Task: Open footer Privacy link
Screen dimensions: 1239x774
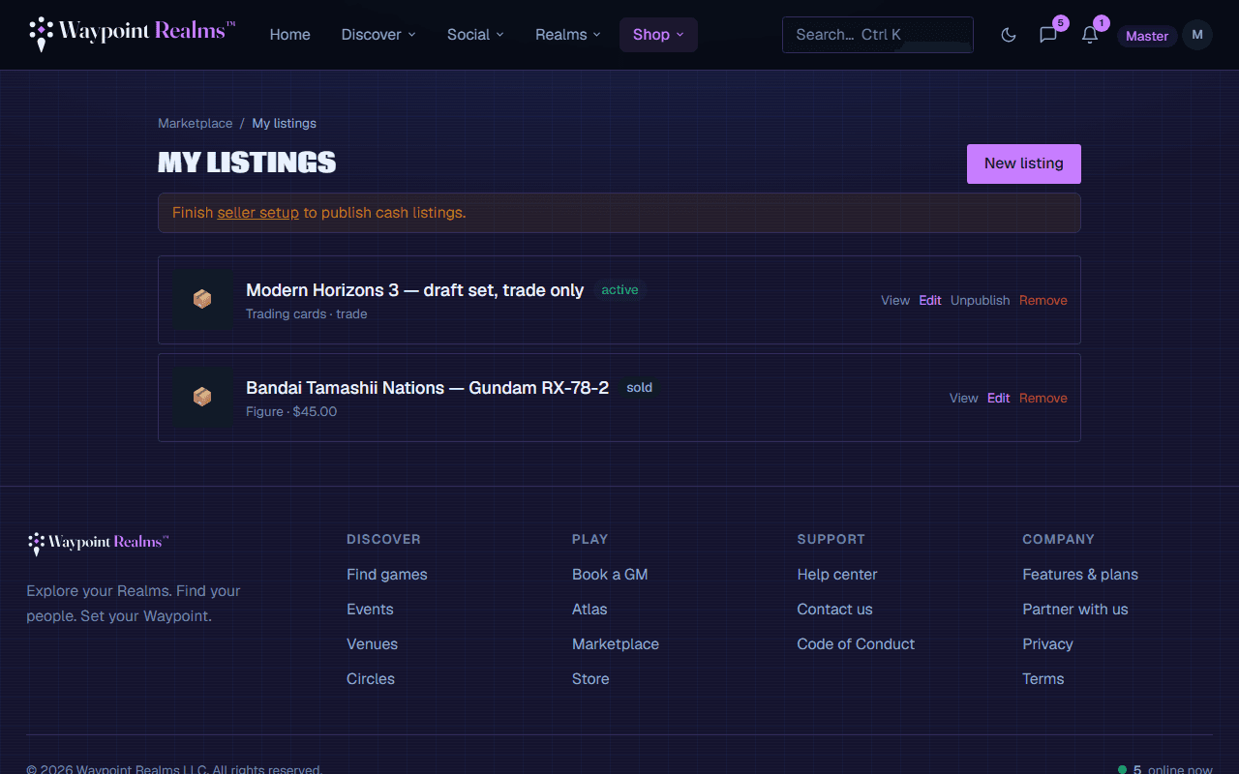Action: point(1048,644)
